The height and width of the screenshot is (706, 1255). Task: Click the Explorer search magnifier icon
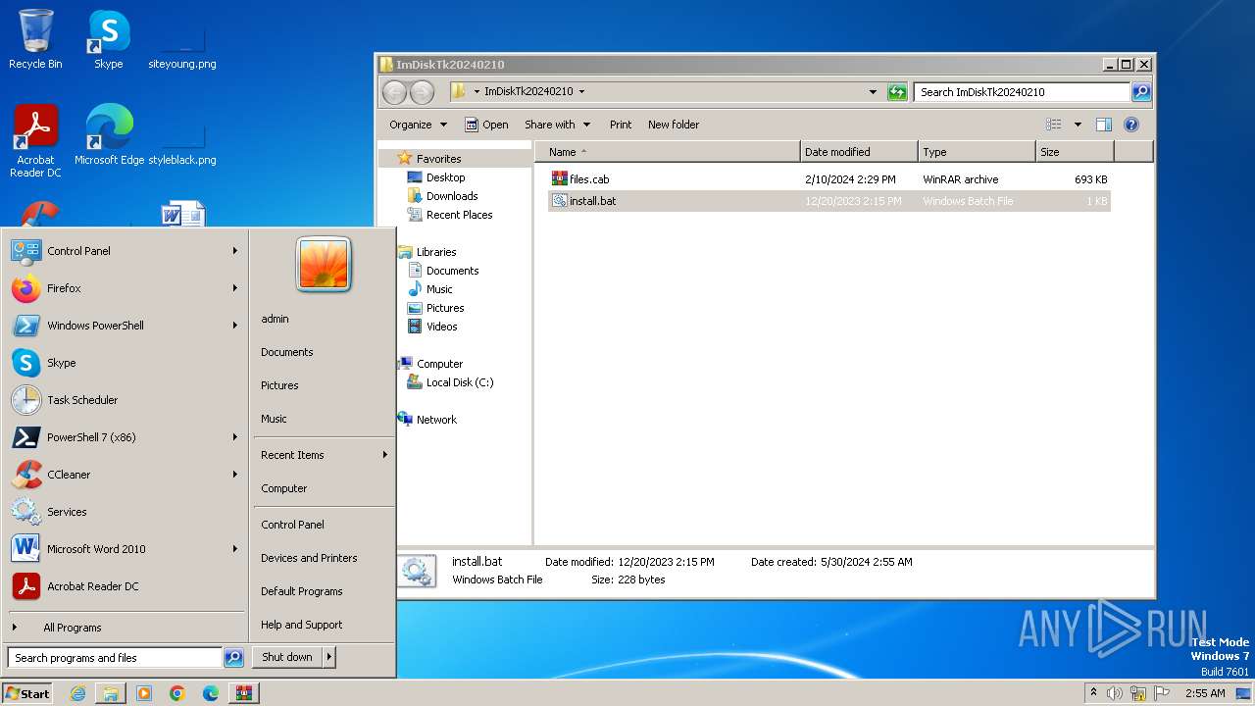tap(1140, 92)
